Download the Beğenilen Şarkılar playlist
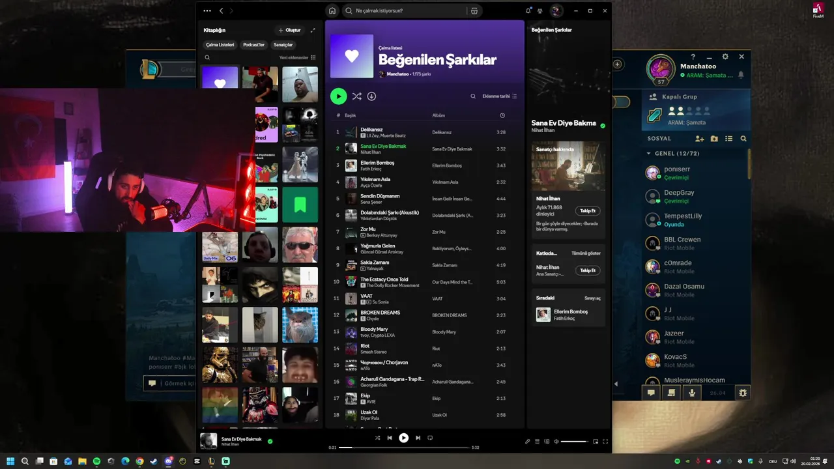834x469 pixels. (371, 96)
